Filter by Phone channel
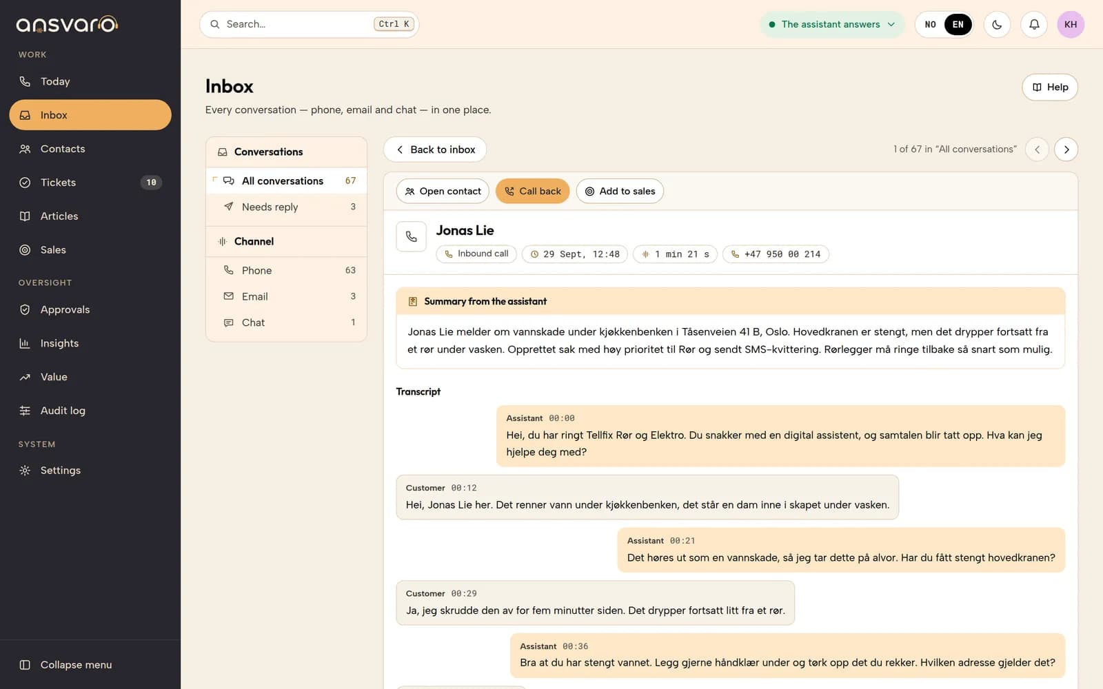 [286, 270]
